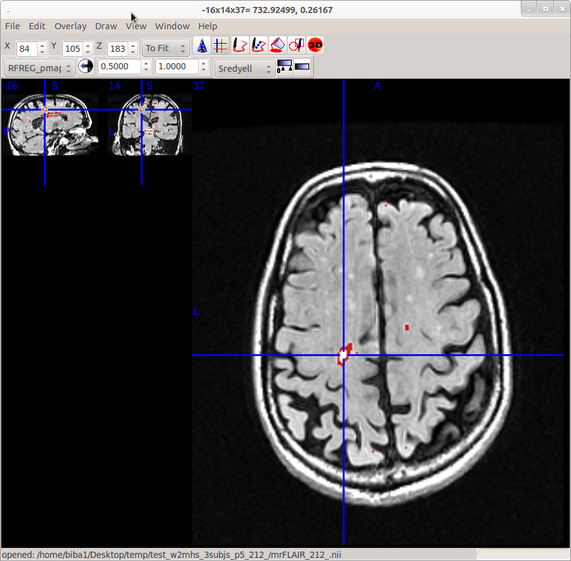Toggle the crosshair display button
This screenshot has width=571, height=561.
(x=220, y=46)
